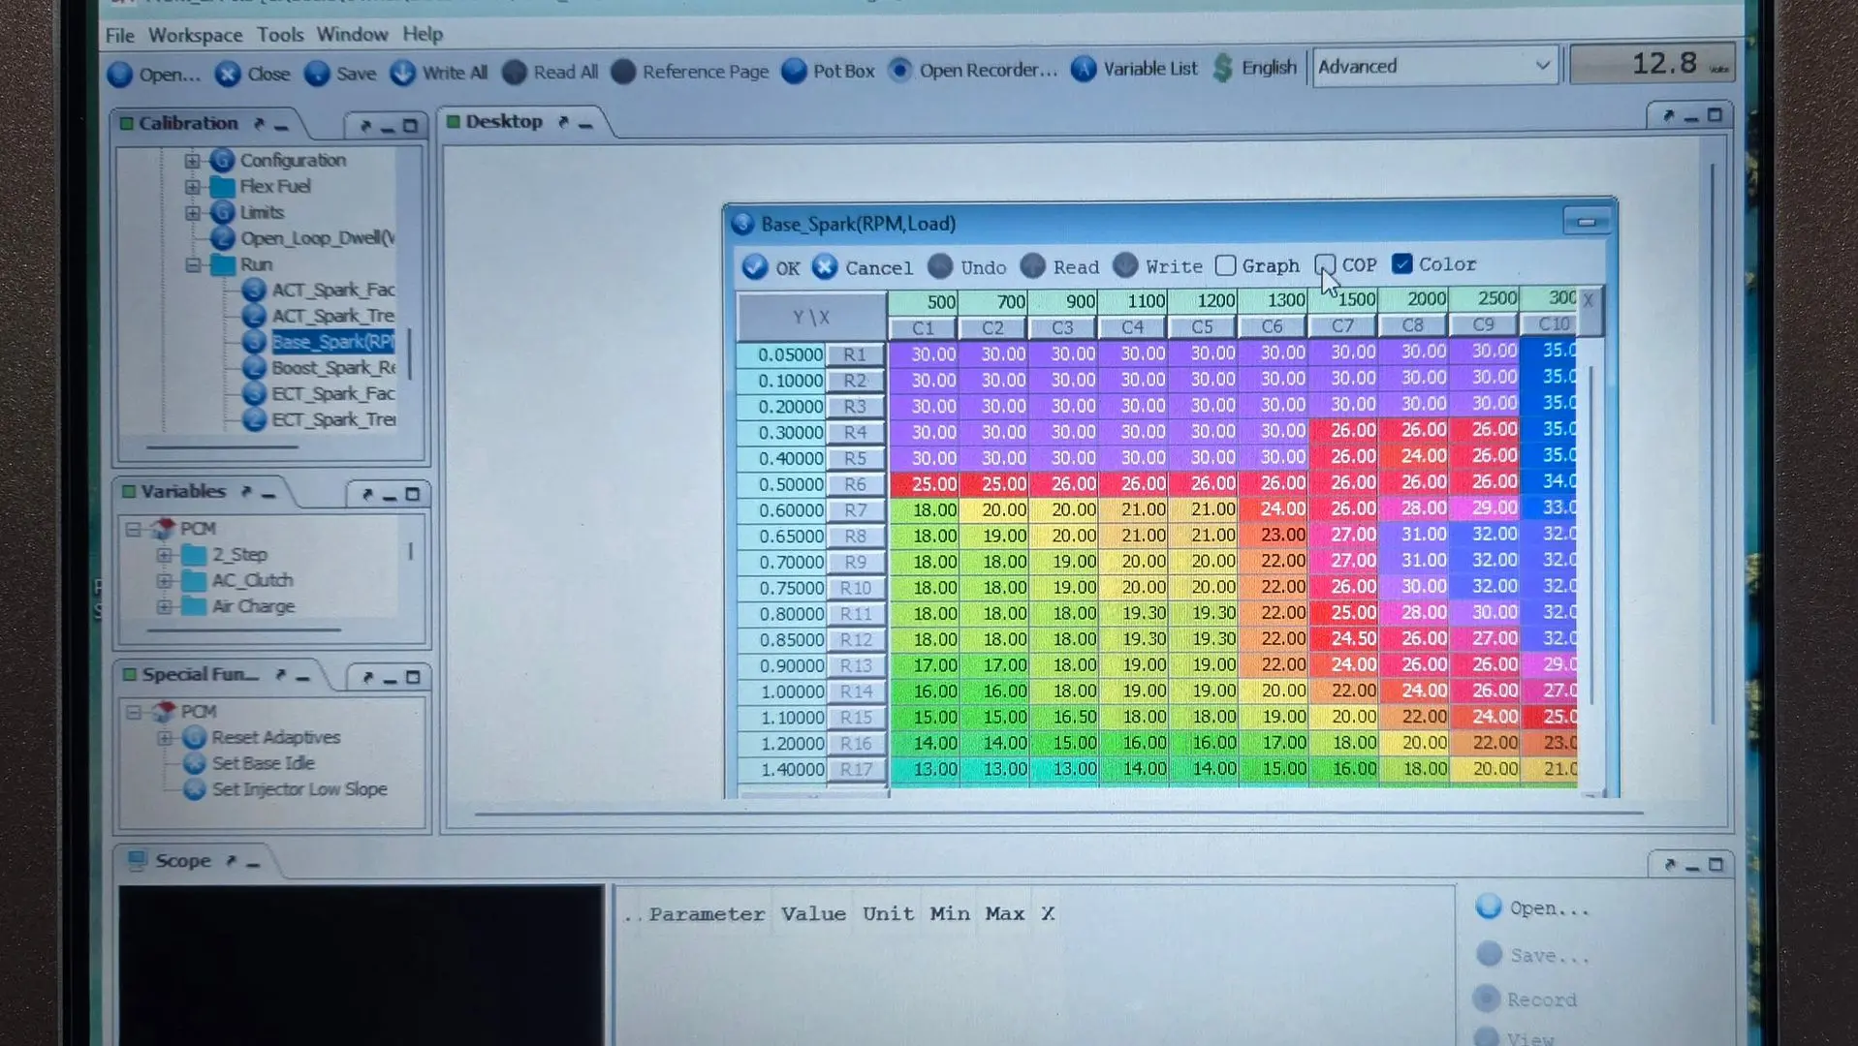The image size is (1858, 1046).
Task: Enable the Graph checkbox
Action: click(1226, 265)
